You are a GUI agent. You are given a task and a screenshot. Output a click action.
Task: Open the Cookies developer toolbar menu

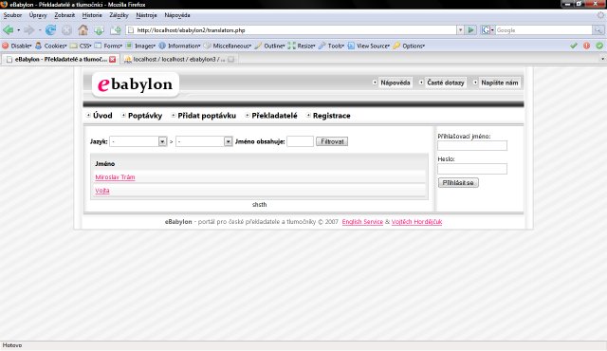(51, 46)
